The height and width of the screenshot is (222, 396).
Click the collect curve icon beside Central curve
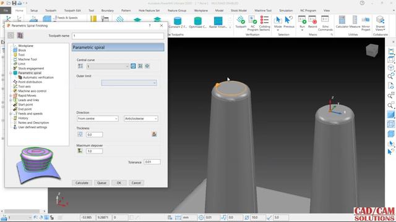click(x=140, y=66)
